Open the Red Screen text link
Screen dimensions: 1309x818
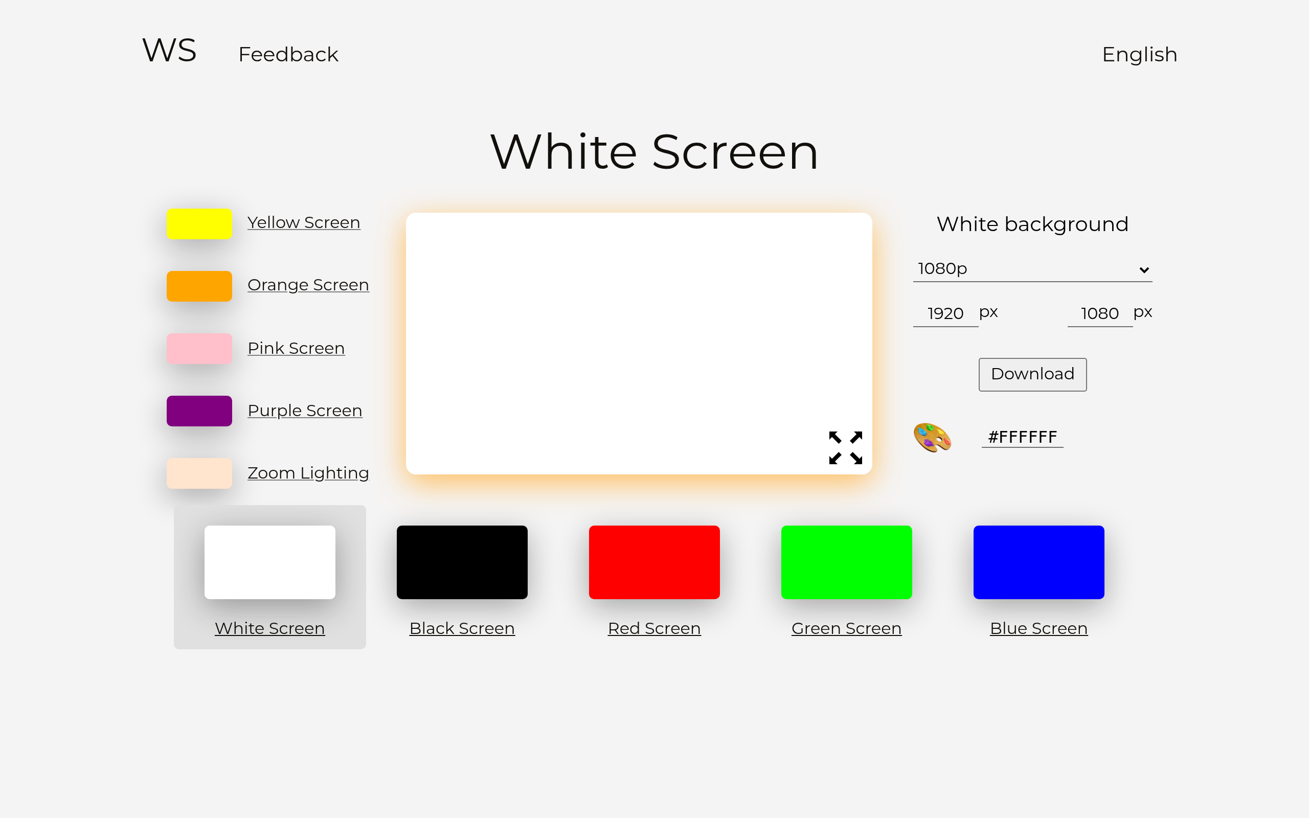(654, 628)
